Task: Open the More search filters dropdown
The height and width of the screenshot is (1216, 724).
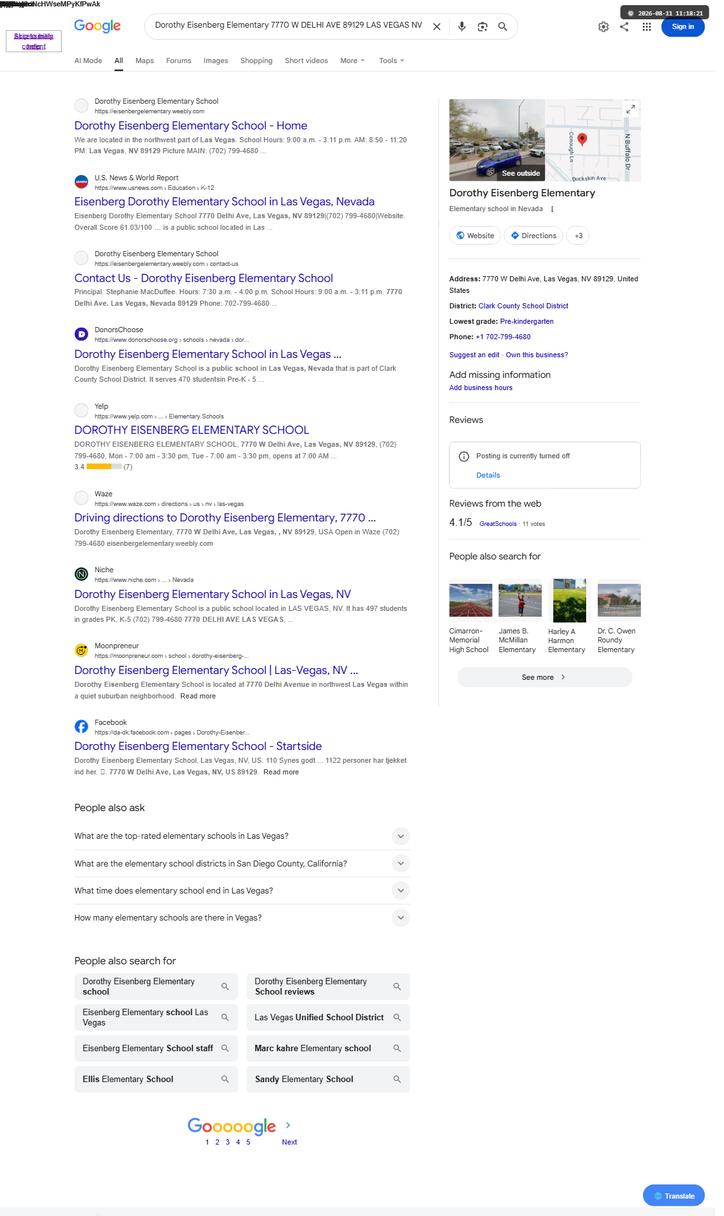Action: 352,61
